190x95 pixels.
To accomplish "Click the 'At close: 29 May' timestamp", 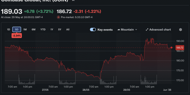I will click(22, 17).
